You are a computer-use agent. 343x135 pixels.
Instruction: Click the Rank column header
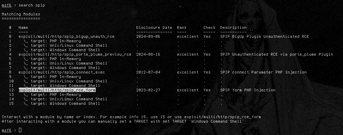(x=182, y=27)
